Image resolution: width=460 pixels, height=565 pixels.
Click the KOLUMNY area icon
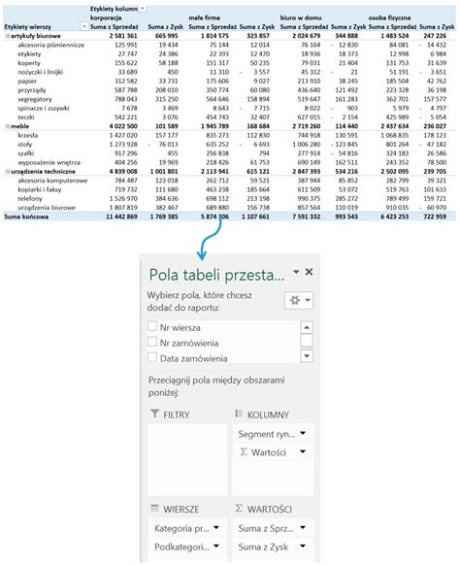click(239, 414)
